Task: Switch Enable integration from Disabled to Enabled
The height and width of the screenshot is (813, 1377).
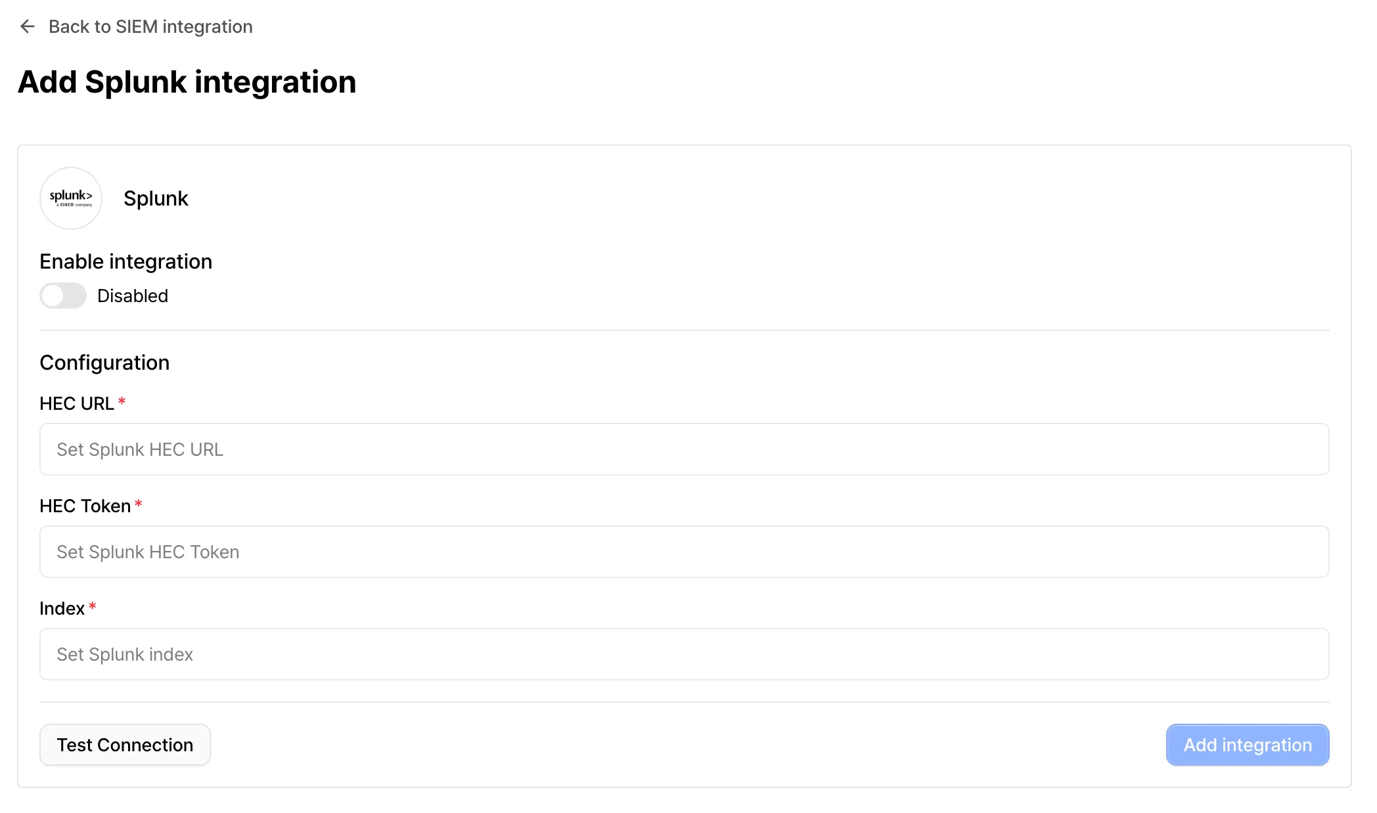Action: click(x=62, y=296)
